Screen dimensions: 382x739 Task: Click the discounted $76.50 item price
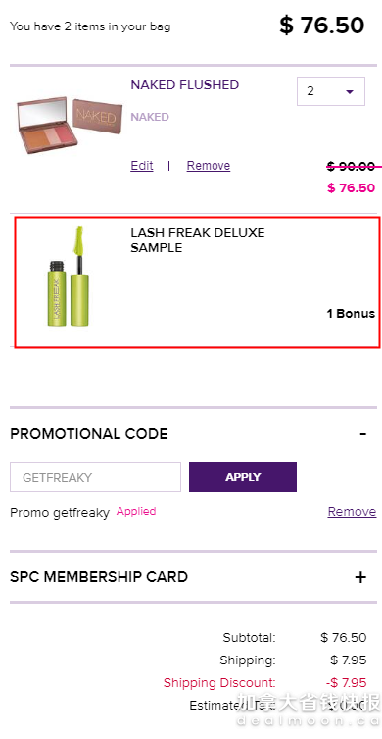point(351,188)
